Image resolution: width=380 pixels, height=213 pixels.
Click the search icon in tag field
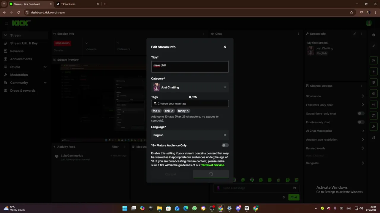click(155, 104)
